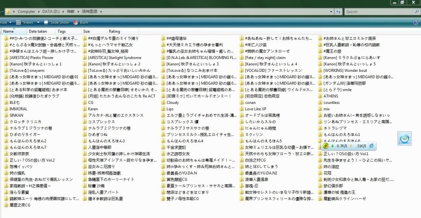Go to Computer in the breadcrumb
Image resolution: width=421 pixels, height=218 pixels.
coord(26,11)
